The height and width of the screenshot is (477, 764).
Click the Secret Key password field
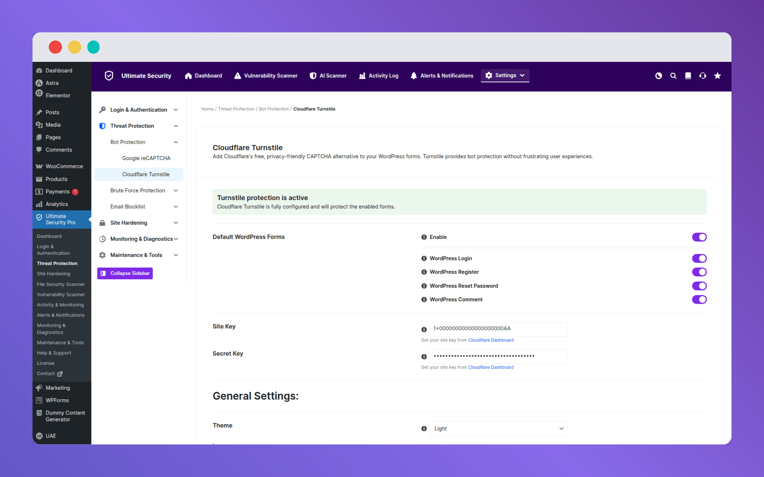498,357
